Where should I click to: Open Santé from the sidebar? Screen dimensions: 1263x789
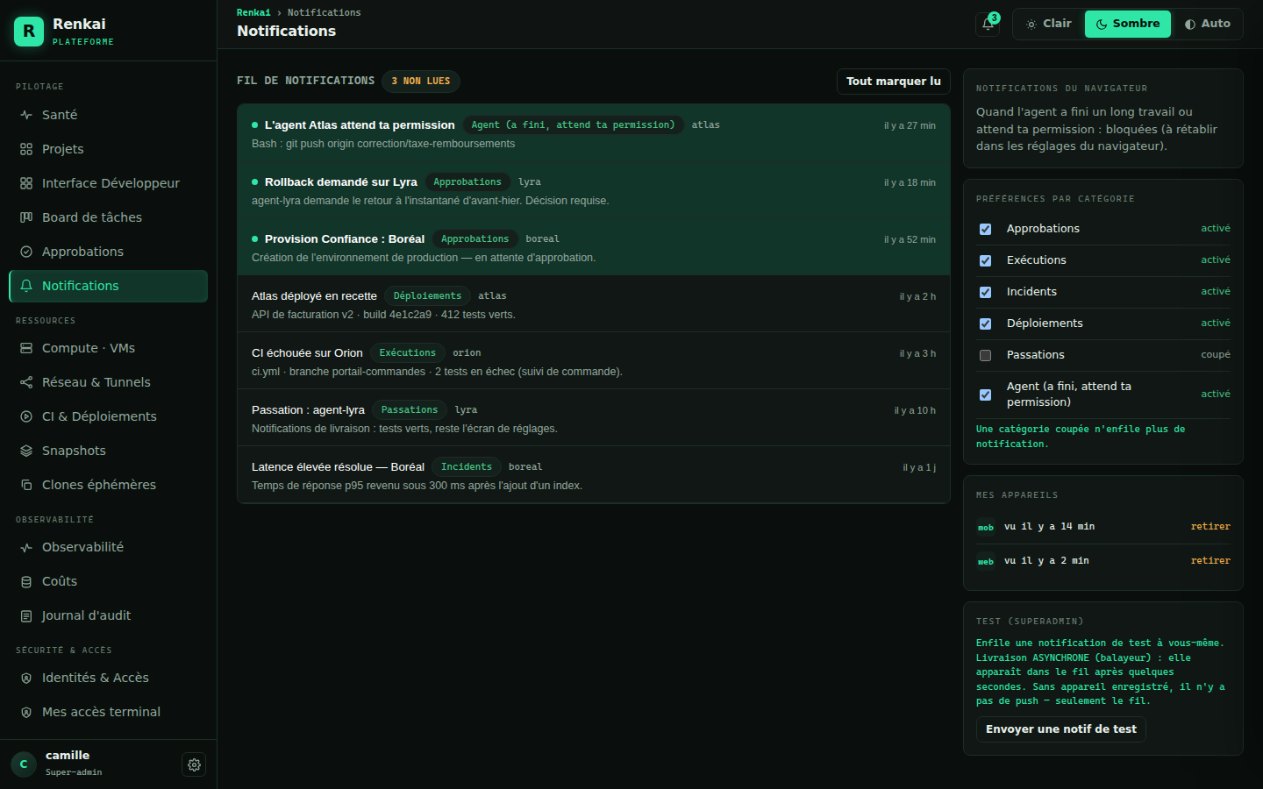tap(108, 115)
